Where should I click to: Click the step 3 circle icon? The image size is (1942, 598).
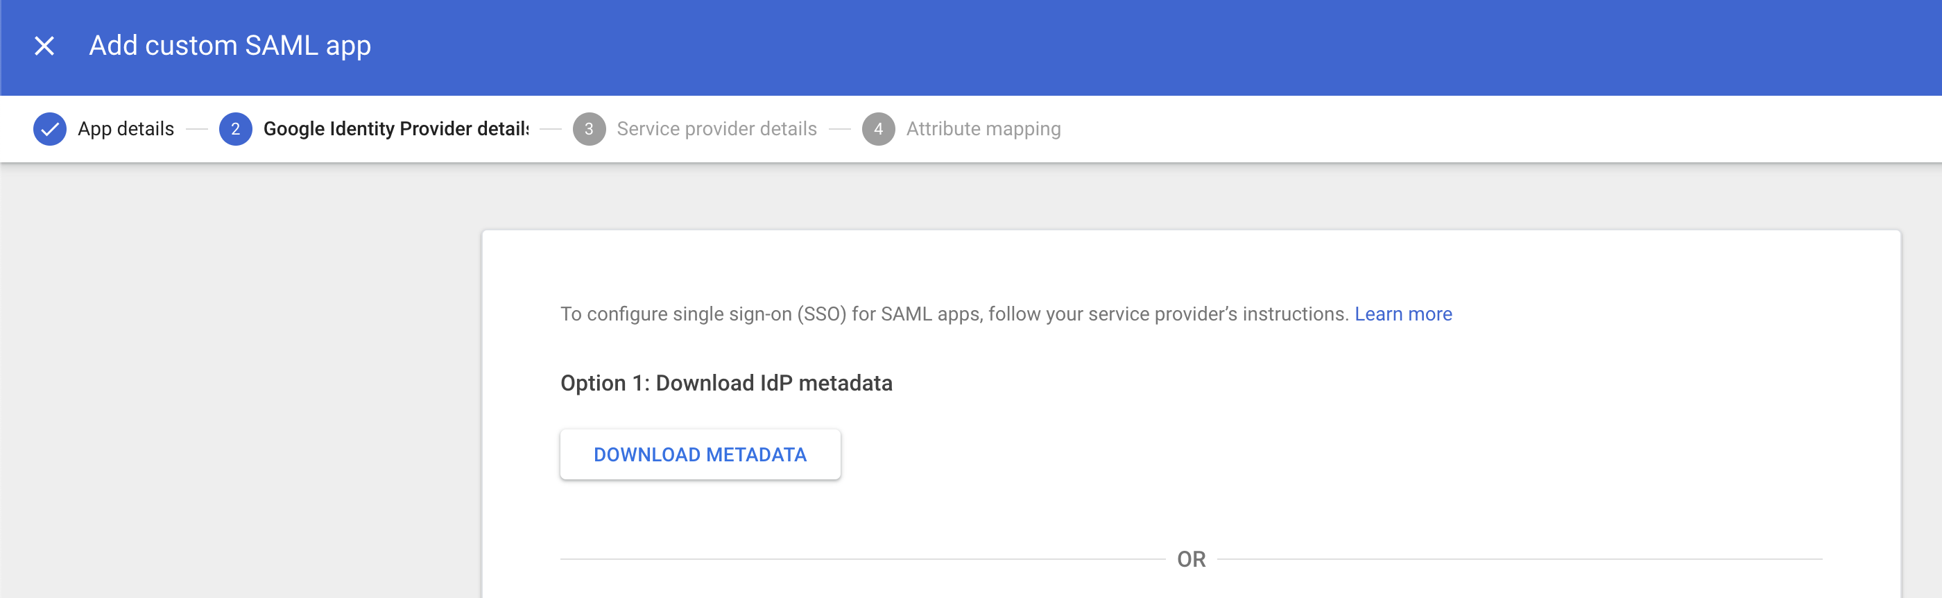[589, 129]
